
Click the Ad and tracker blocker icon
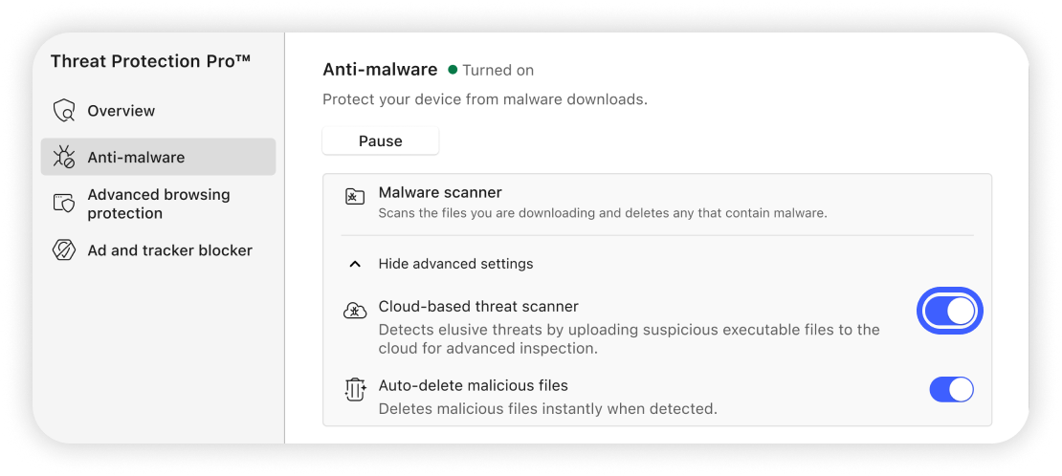click(64, 250)
